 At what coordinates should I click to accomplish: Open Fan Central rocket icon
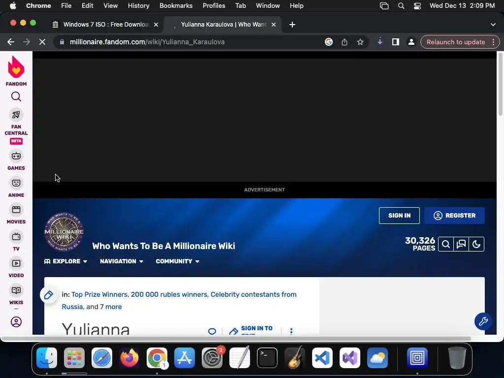(x=16, y=115)
